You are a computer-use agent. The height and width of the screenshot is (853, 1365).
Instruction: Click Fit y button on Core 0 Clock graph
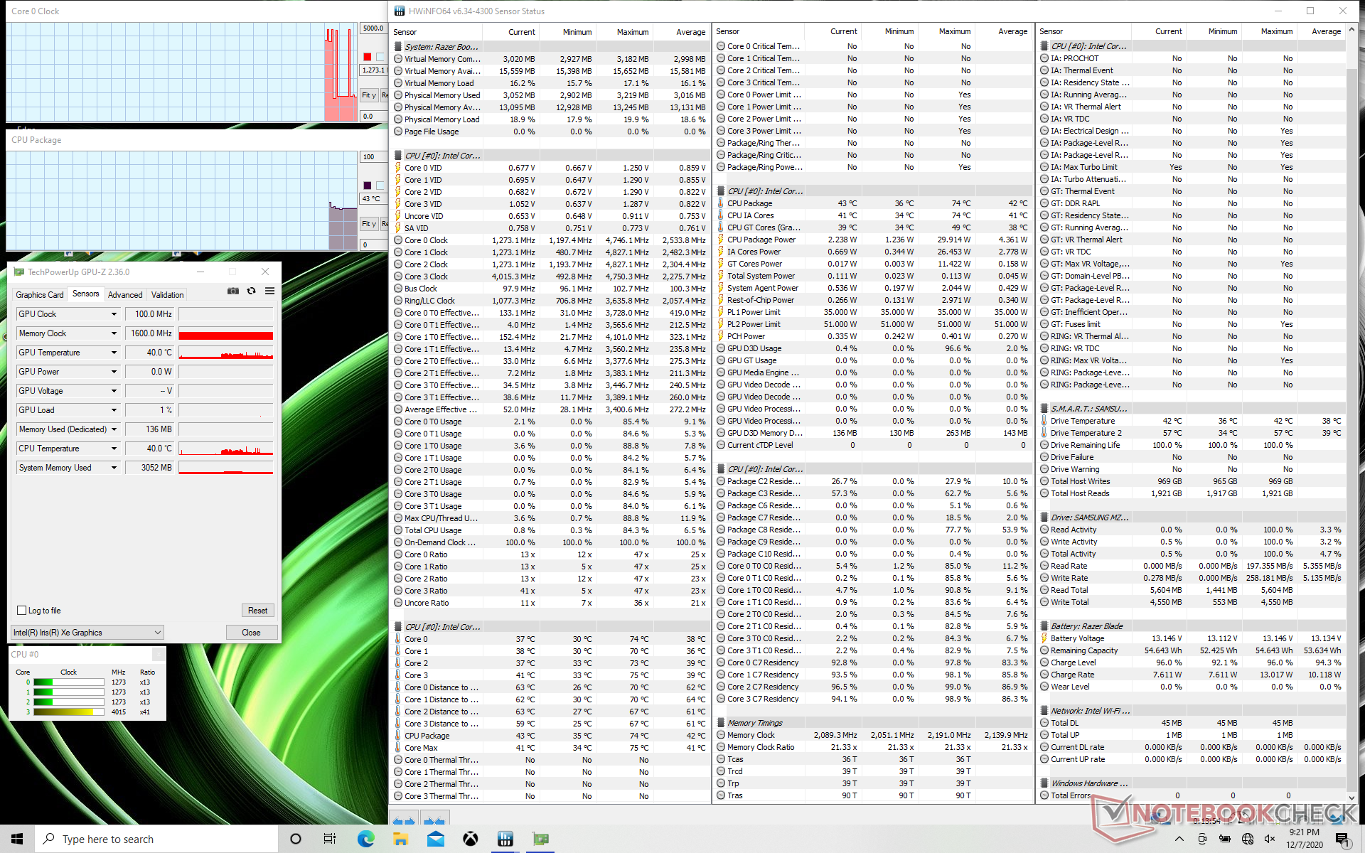coord(369,95)
